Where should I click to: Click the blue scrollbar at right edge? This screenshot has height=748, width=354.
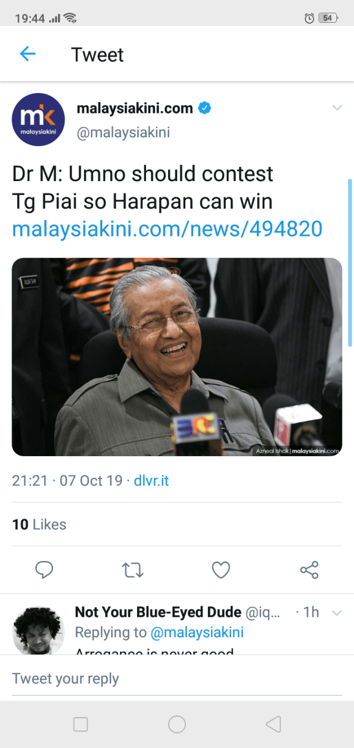point(350,263)
